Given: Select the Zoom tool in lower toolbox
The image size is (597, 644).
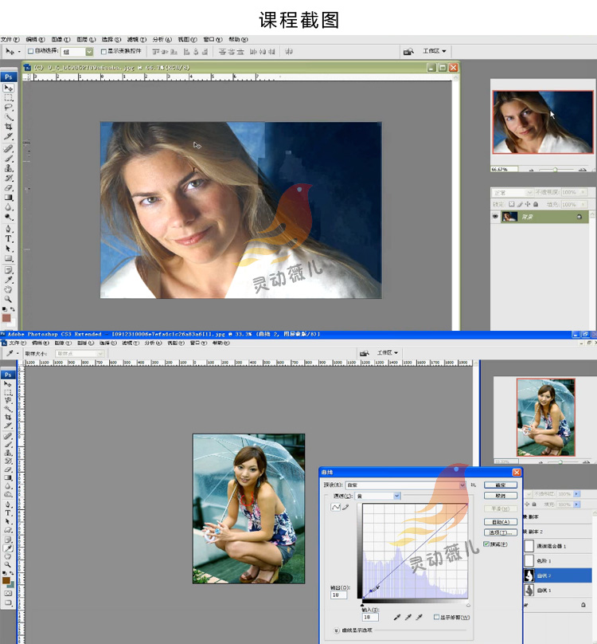Looking at the screenshot, I should click(x=9, y=563).
